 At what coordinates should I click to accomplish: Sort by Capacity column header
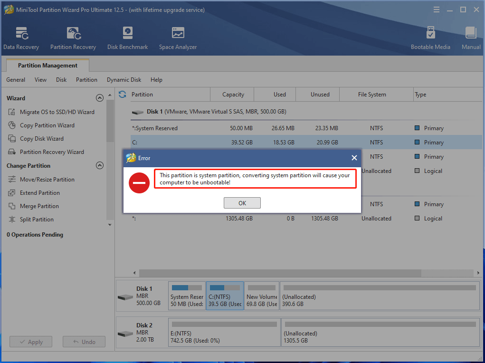click(232, 95)
